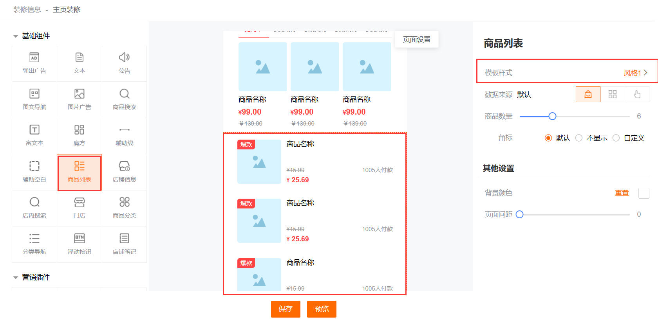Click the 保存 save button
658x334 pixels.
[286, 309]
